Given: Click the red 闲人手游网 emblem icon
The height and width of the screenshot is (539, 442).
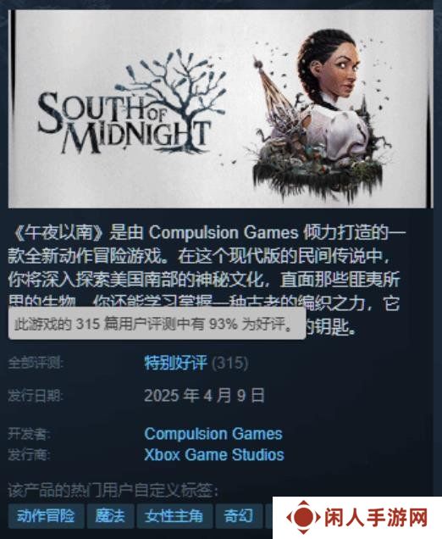Looking at the screenshot, I should pyautogui.click(x=303, y=517).
